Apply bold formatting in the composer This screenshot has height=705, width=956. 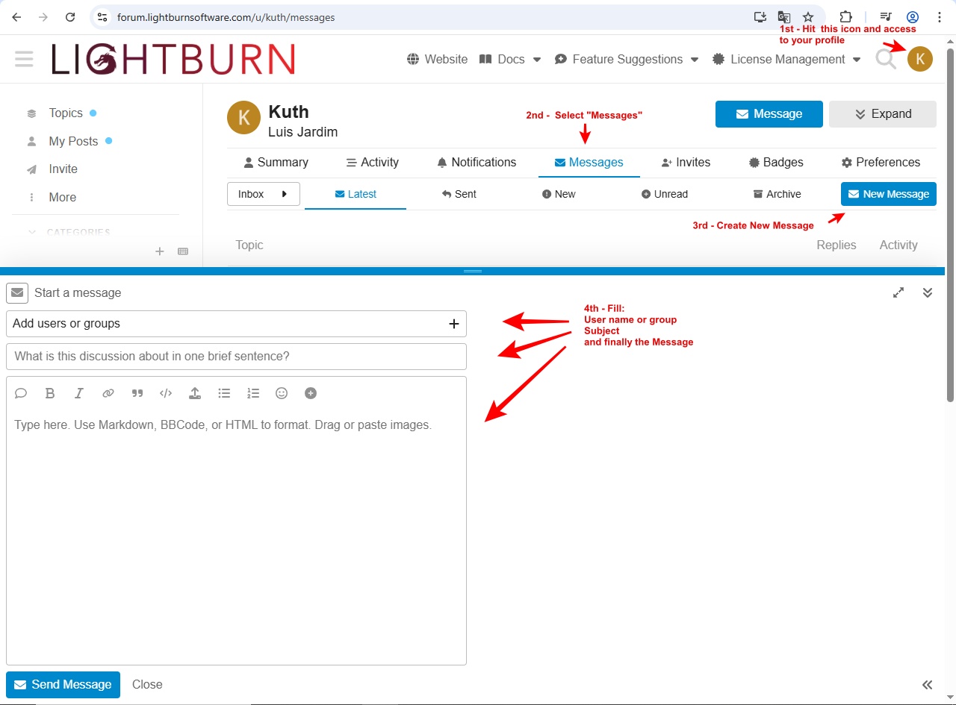point(50,393)
